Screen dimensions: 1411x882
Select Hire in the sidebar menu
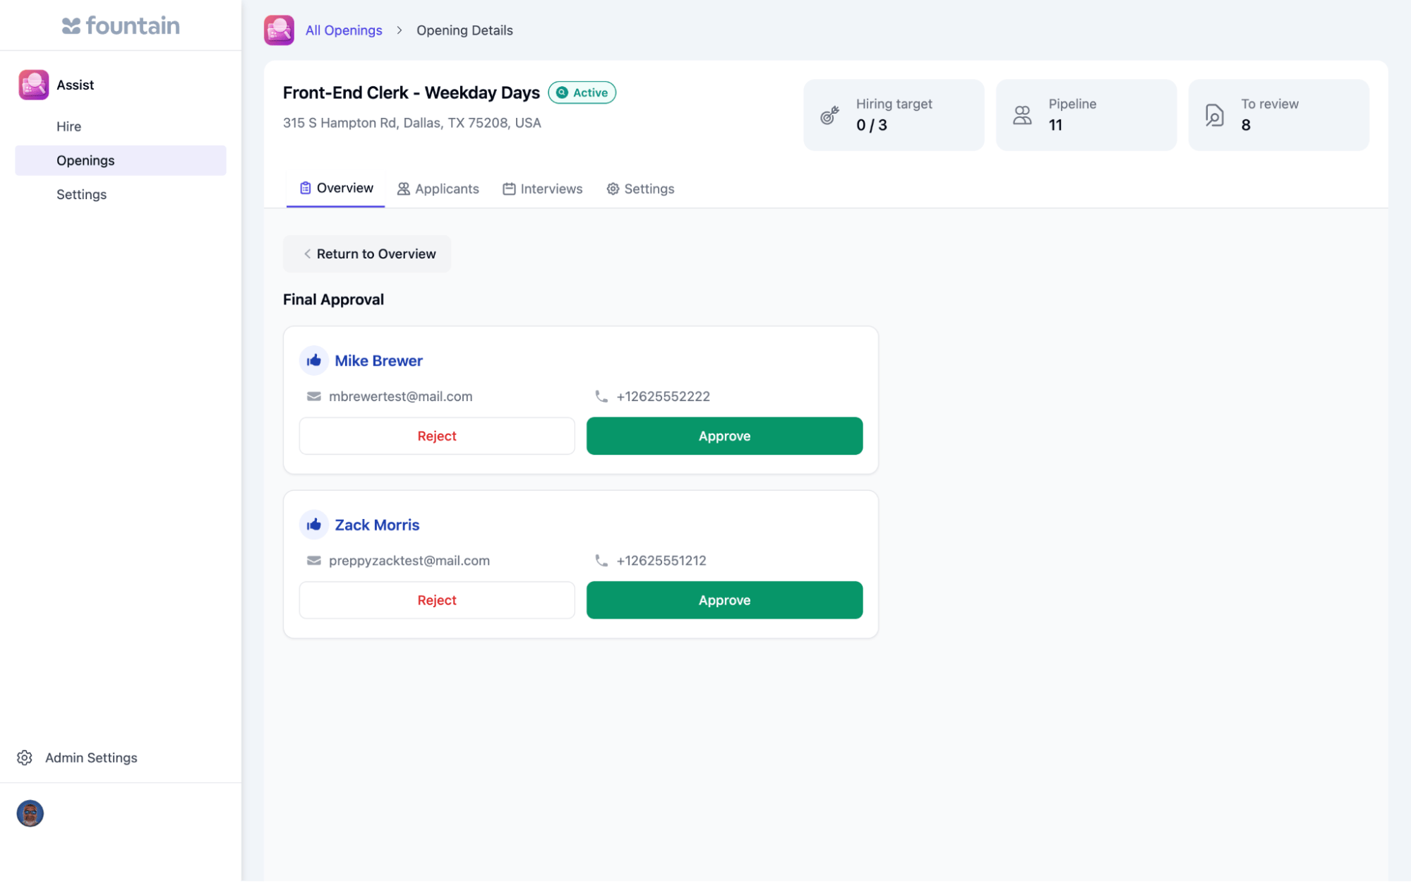click(69, 126)
